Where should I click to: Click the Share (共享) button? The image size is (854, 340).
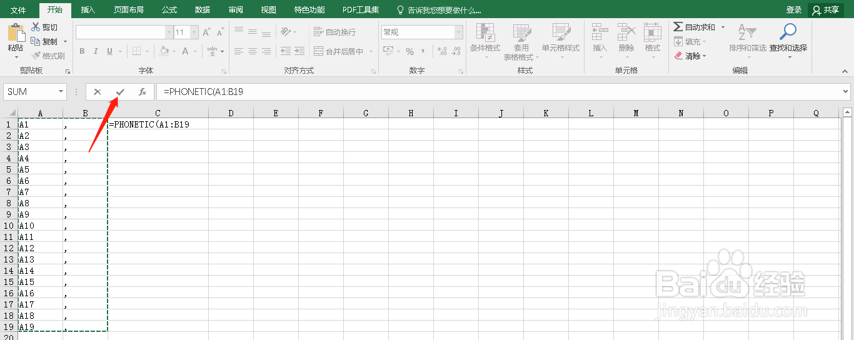(x=825, y=10)
